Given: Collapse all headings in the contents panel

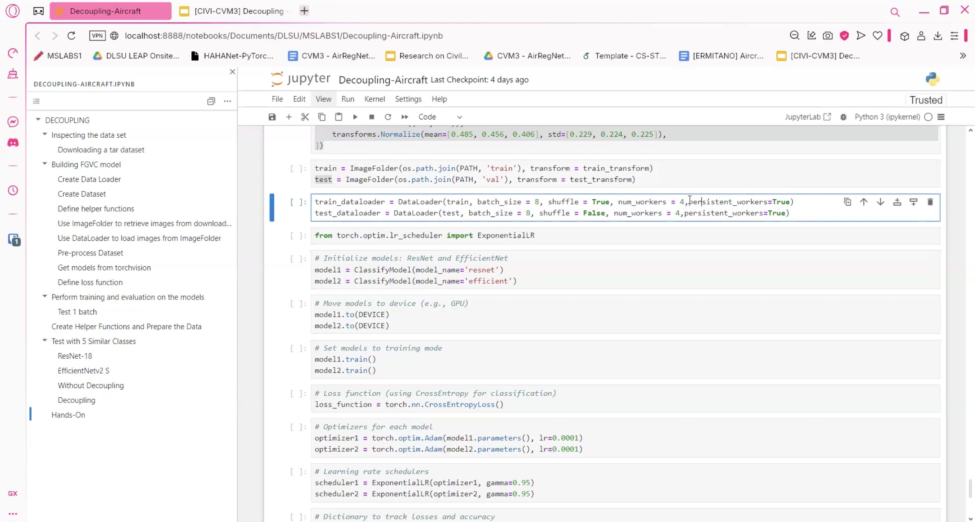Looking at the screenshot, I should [211, 101].
